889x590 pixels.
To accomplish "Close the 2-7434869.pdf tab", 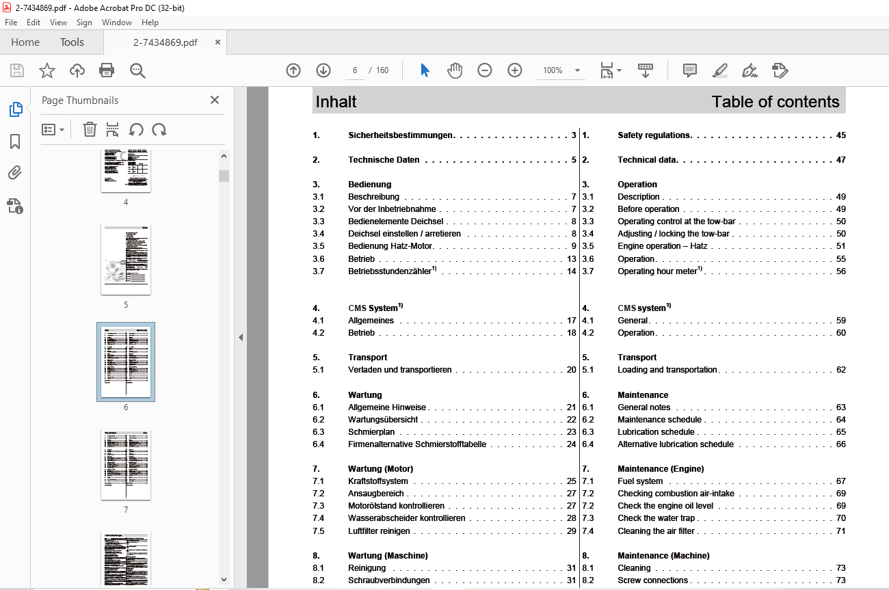I will pos(217,42).
